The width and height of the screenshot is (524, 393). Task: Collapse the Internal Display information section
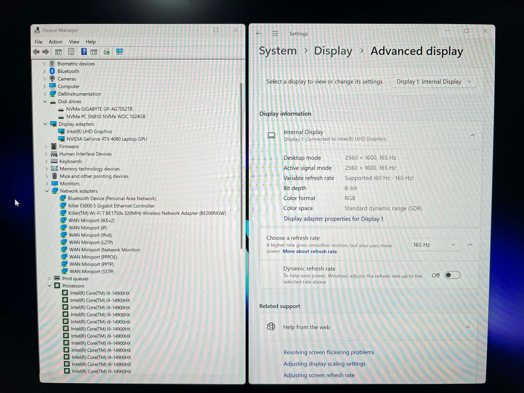[x=472, y=135]
